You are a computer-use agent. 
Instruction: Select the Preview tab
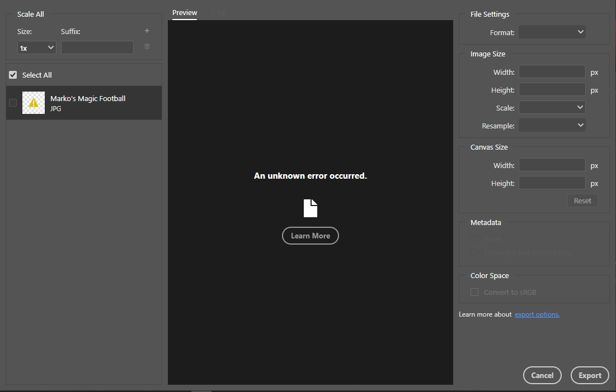(x=185, y=12)
